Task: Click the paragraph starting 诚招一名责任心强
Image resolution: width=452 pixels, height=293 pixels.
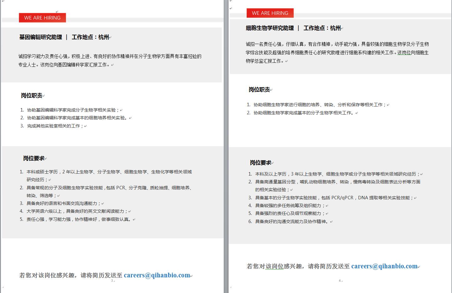Action: pyautogui.click(x=337, y=52)
